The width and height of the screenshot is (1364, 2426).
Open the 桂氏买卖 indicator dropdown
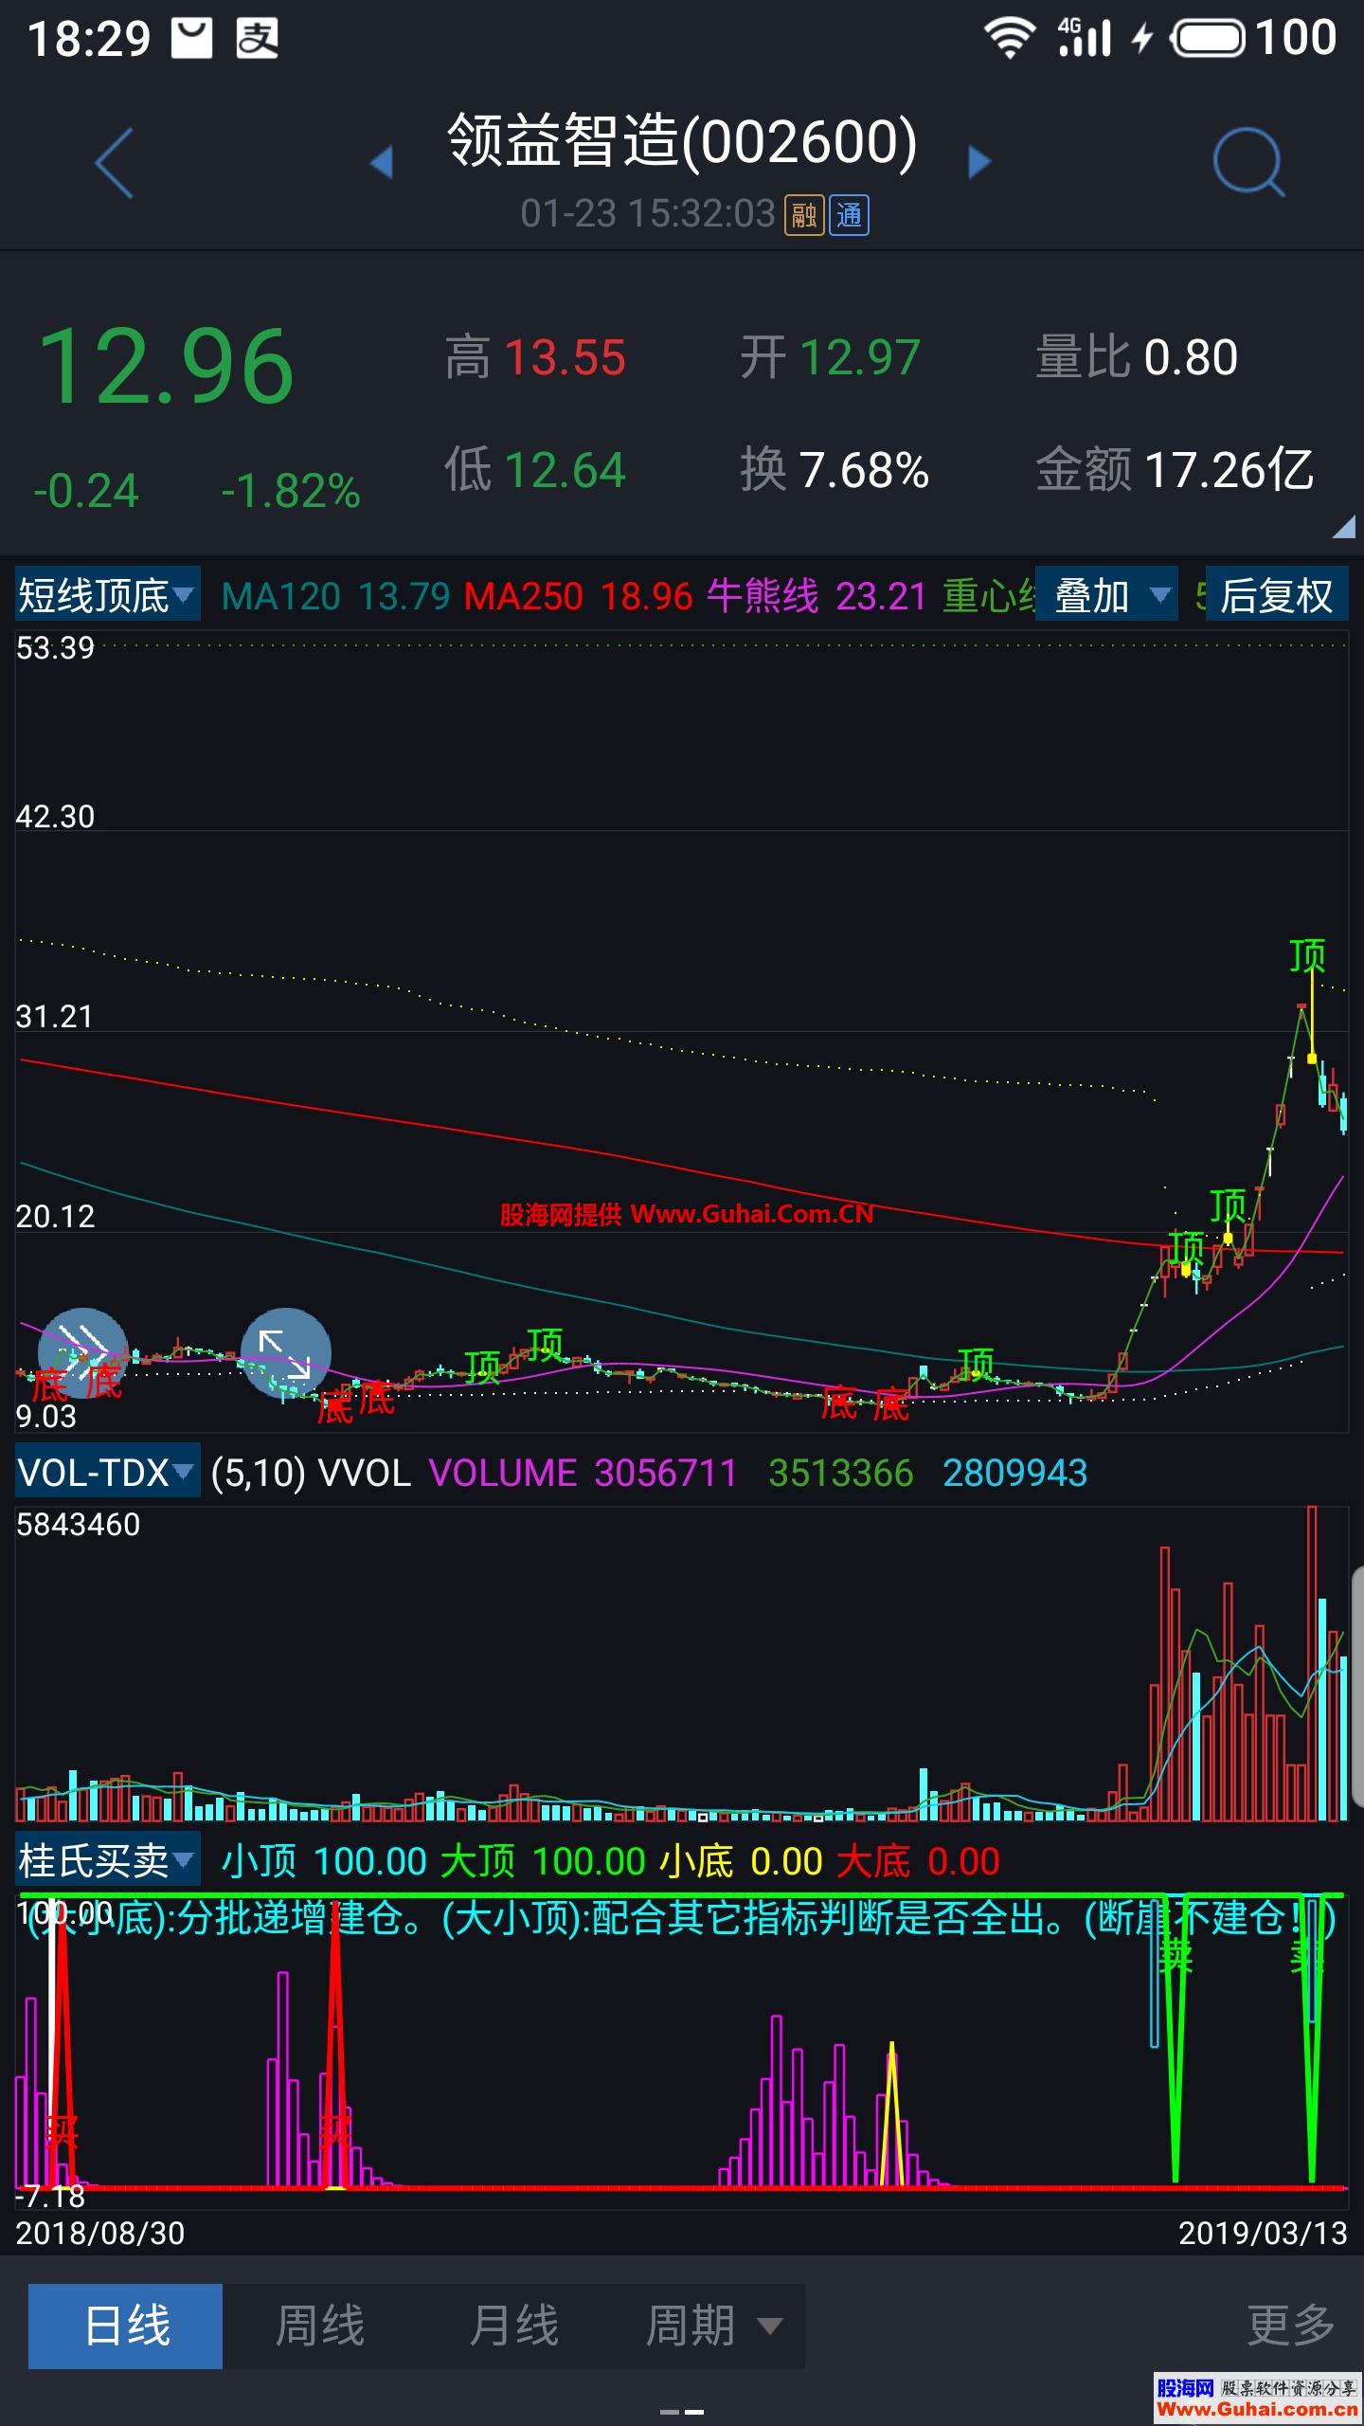click(107, 1860)
